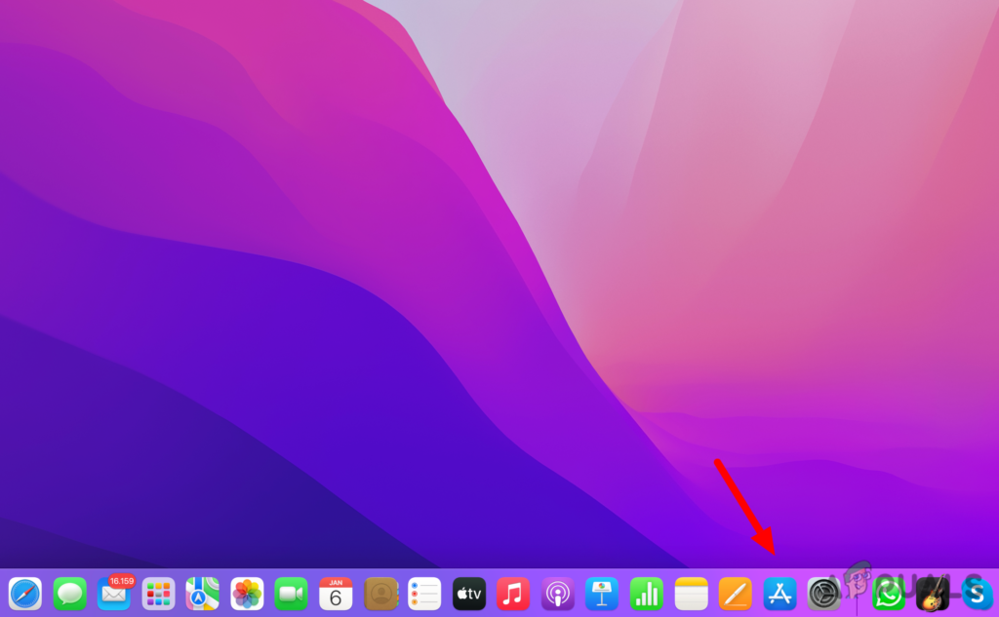999x617 pixels.
Task: Open the Contacts app
Action: 380,594
